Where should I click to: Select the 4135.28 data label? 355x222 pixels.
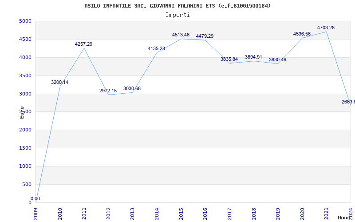(157, 48)
